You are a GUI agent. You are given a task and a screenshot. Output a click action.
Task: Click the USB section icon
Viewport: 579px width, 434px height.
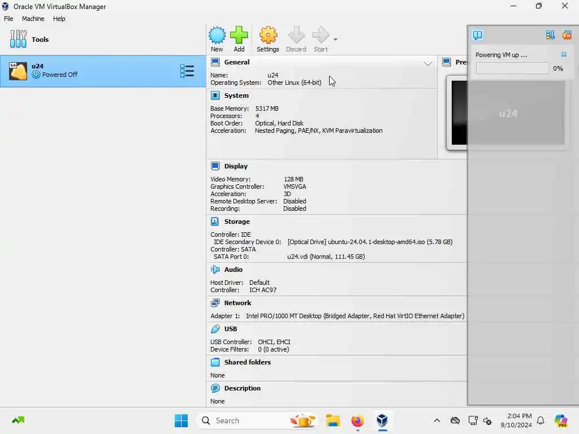pos(215,329)
